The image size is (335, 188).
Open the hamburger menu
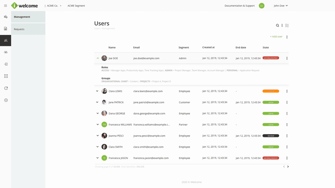[5, 6]
